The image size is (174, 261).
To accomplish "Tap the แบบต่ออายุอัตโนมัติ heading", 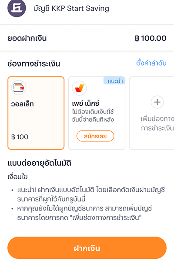I will point(40,163).
